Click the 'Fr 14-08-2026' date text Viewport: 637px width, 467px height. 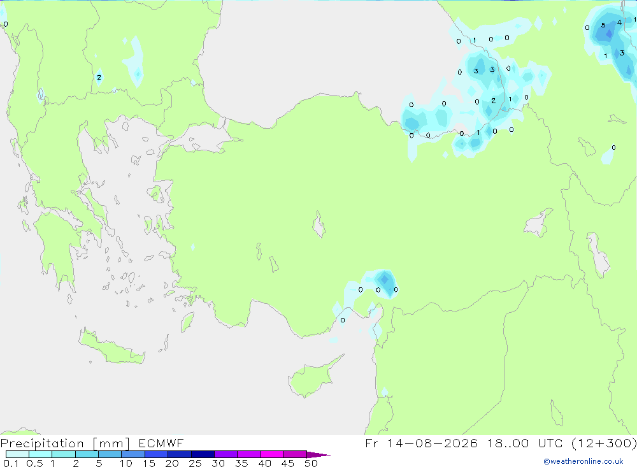[421, 443]
